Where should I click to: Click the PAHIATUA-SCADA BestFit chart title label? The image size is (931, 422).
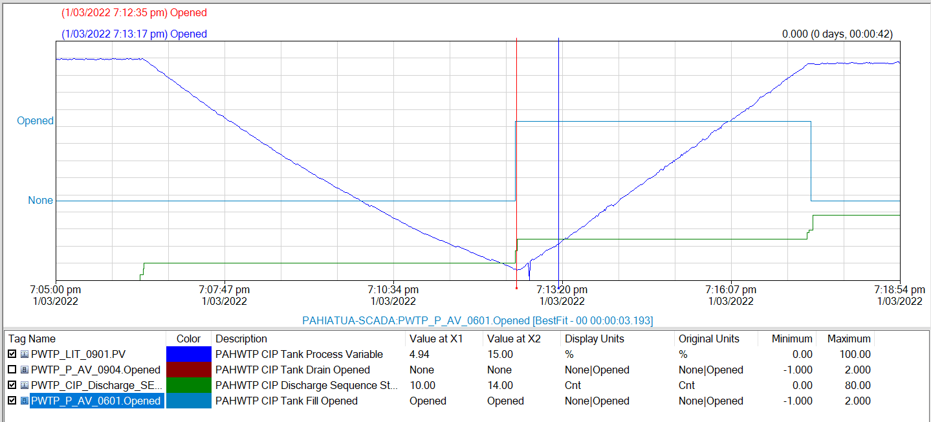(x=477, y=320)
